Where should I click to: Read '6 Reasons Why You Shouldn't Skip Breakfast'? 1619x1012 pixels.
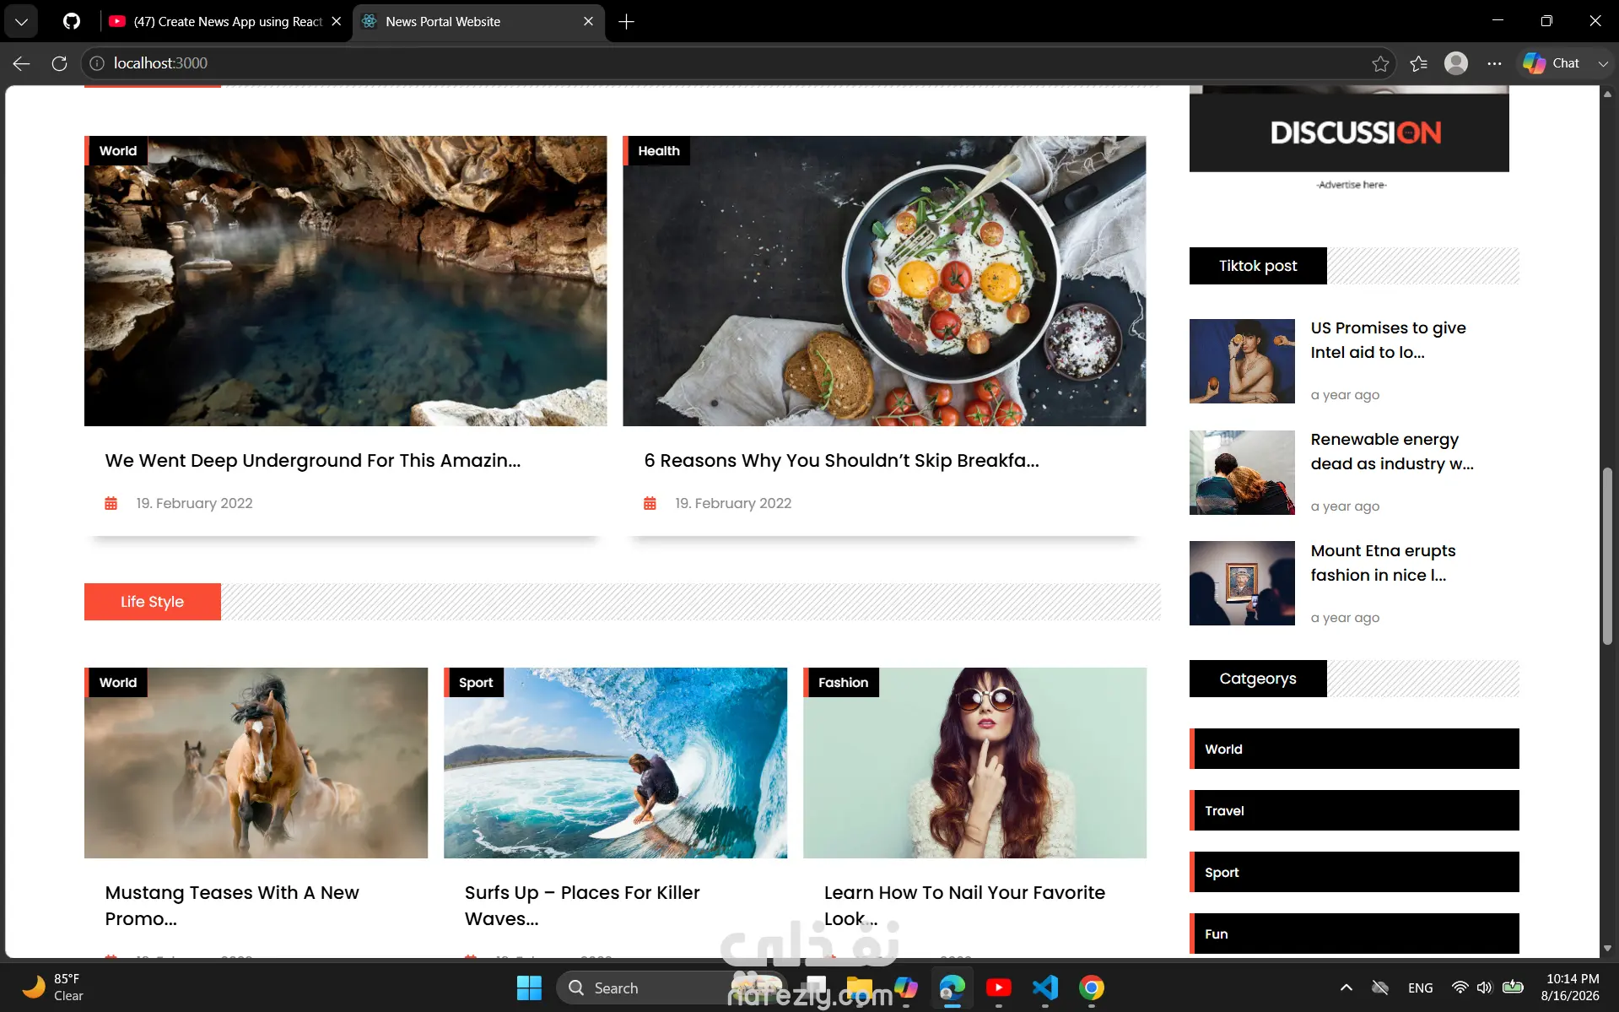click(x=841, y=461)
